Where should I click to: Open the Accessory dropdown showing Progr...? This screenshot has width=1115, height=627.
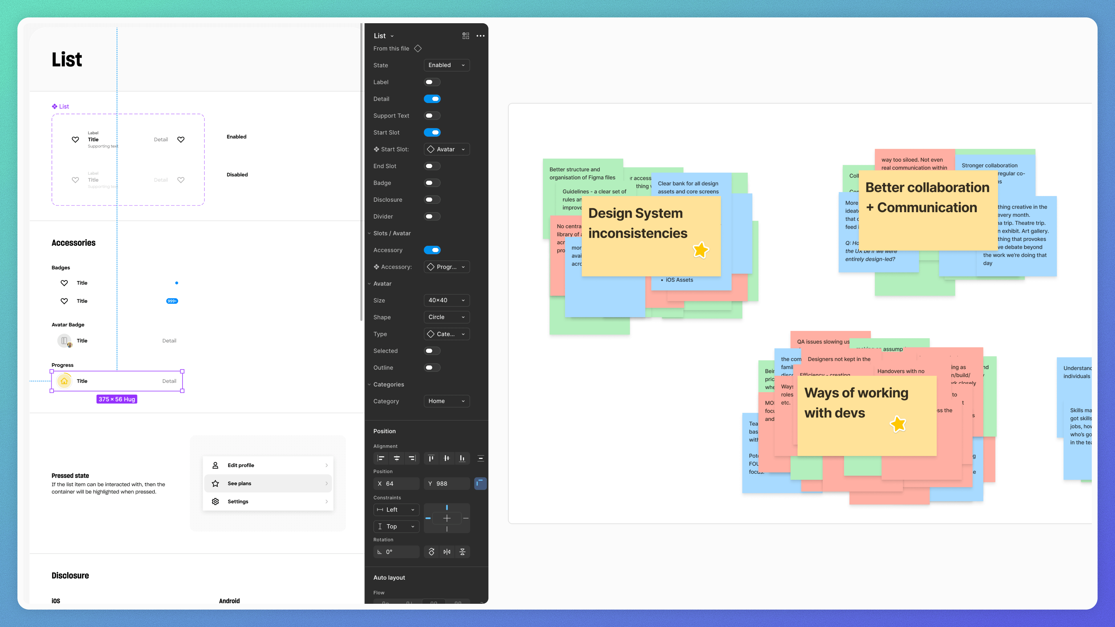click(447, 267)
